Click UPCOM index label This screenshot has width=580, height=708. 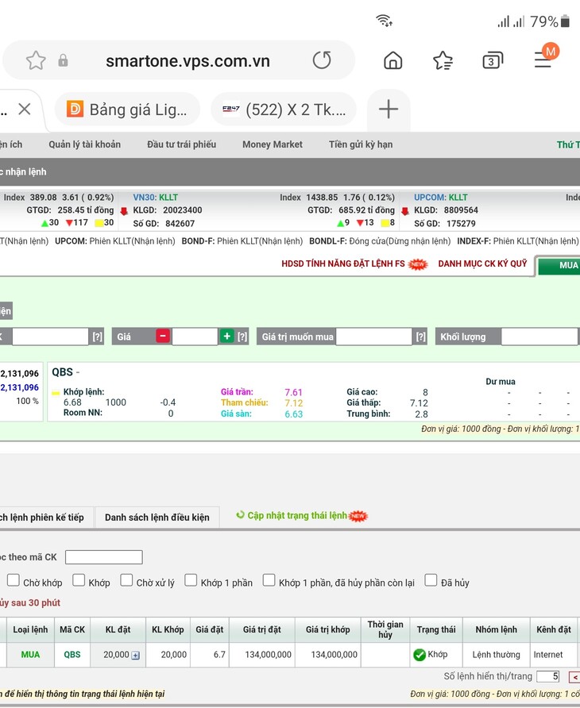tap(430, 198)
